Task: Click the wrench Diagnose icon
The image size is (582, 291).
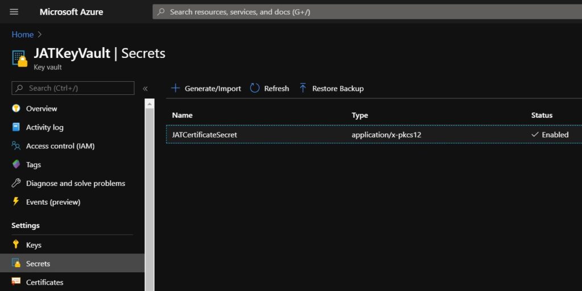Action: (x=16, y=183)
